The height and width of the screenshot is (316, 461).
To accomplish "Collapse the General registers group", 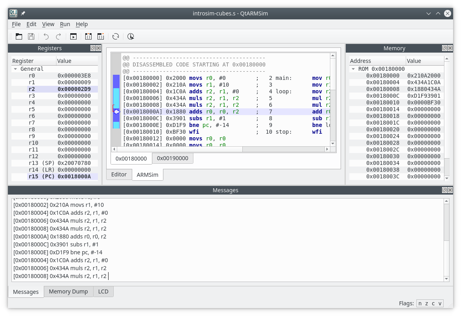I will click(x=15, y=69).
